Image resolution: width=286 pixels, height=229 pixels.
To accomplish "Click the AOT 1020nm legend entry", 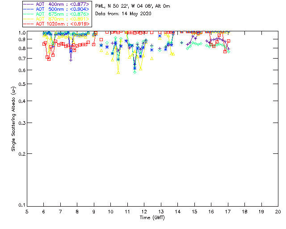I will pyautogui.click(x=56, y=24).
